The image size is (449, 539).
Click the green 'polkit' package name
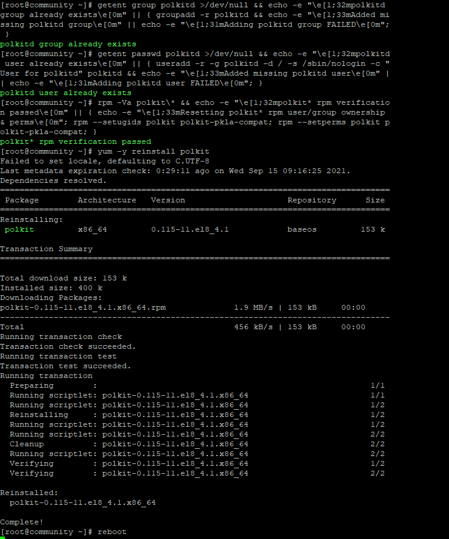click(x=19, y=229)
